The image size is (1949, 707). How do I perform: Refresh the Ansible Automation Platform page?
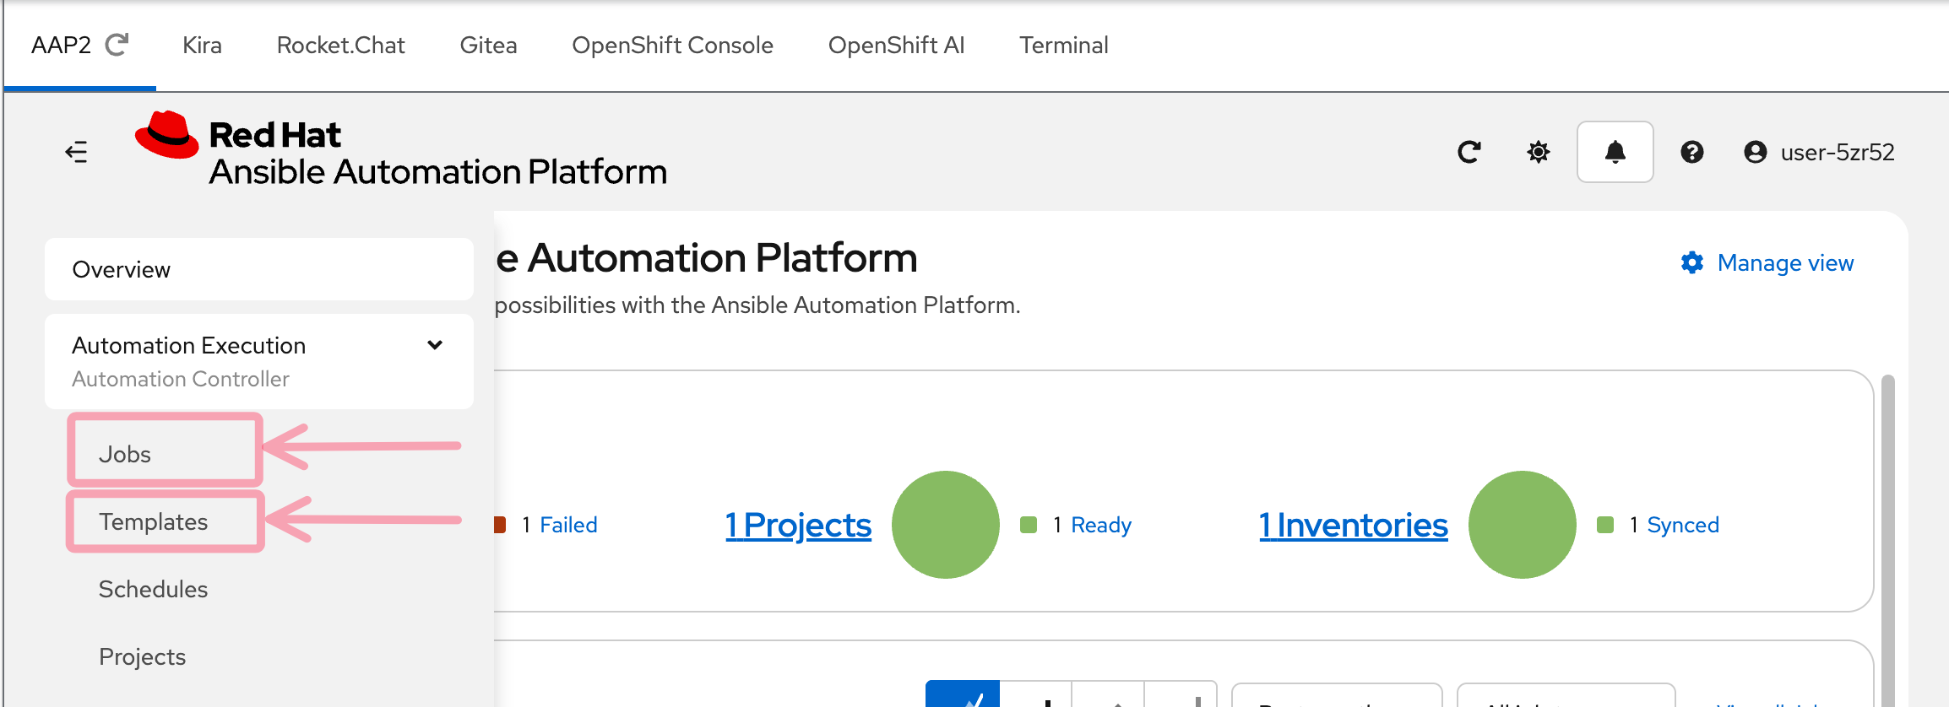[x=1469, y=152]
